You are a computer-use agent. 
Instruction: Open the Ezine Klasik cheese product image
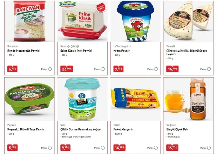click(82, 21)
